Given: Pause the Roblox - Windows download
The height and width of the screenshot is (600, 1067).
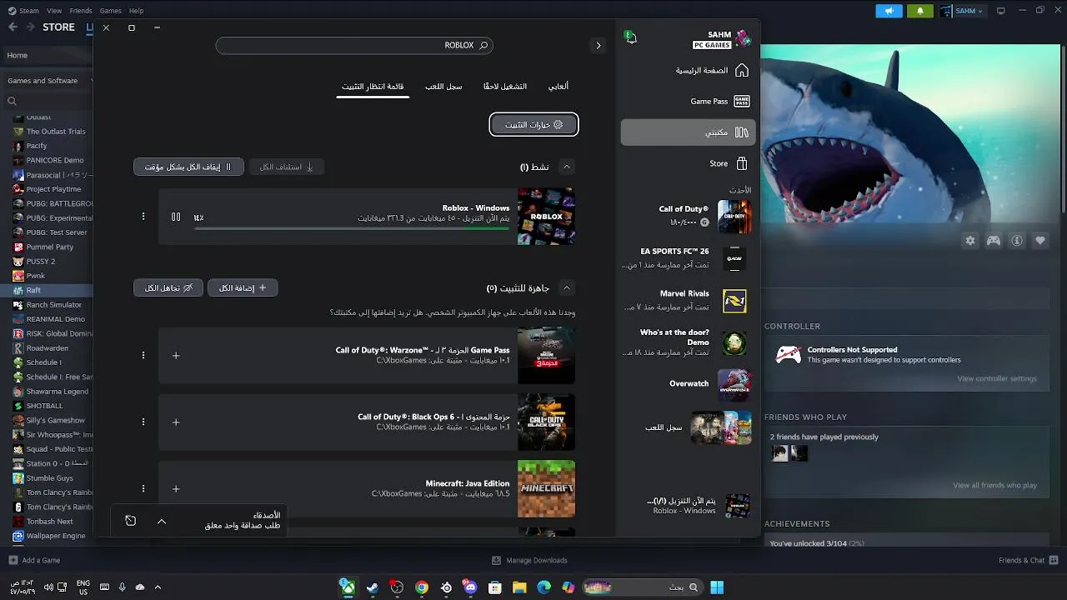Looking at the screenshot, I should pos(176,217).
